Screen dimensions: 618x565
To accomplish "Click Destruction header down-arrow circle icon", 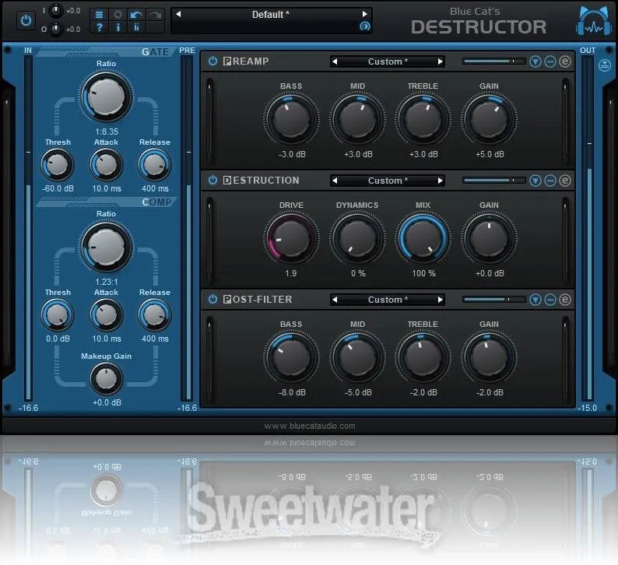I will (535, 181).
